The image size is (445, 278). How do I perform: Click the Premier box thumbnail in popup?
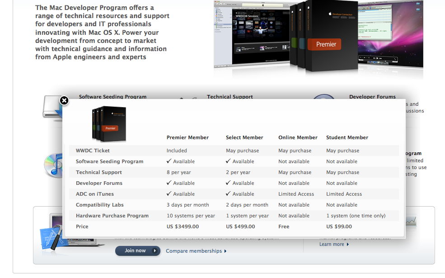coord(109,124)
